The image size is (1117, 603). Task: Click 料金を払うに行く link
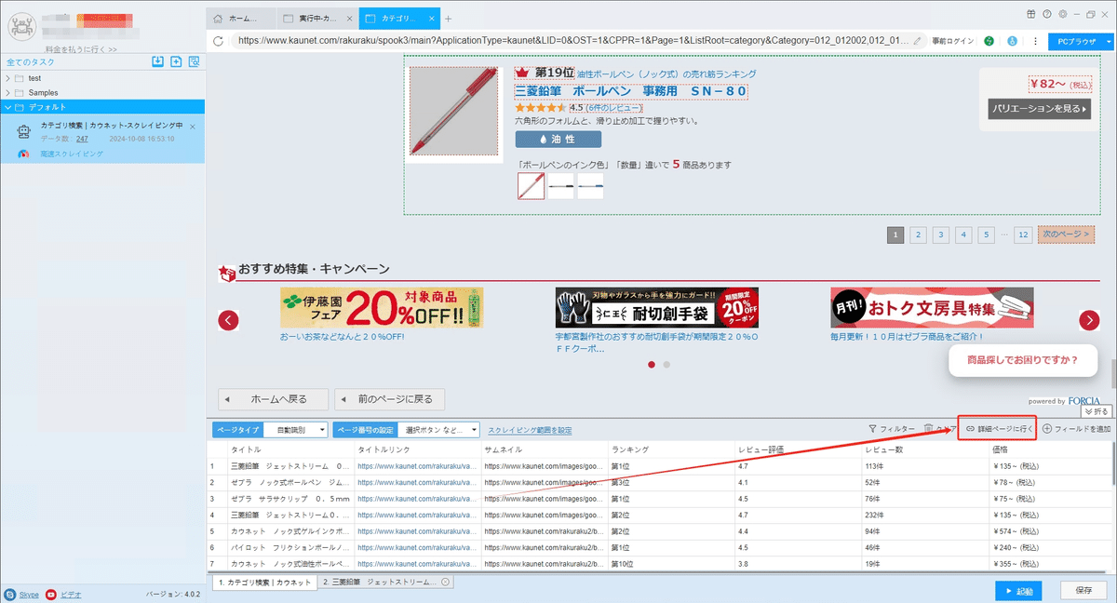click(x=81, y=49)
